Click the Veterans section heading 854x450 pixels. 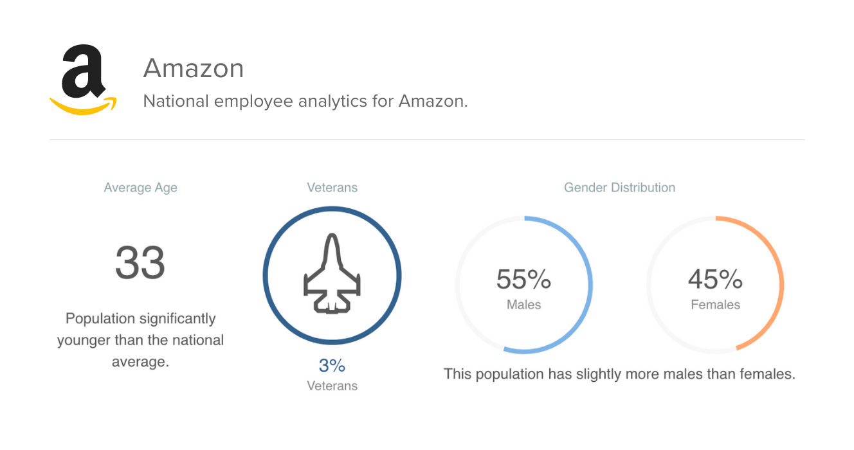tap(332, 188)
